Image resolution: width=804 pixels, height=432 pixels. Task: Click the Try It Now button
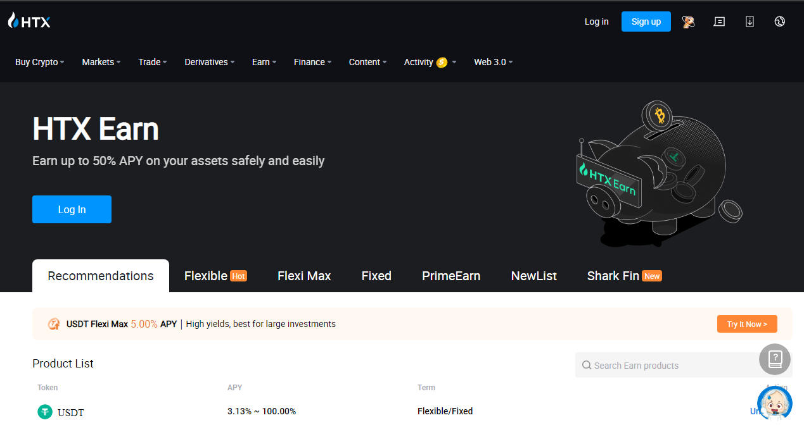click(747, 324)
